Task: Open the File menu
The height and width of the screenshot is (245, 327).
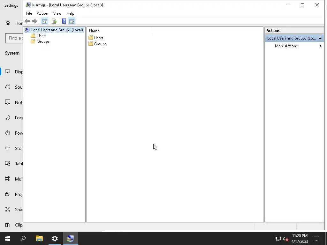Action: 29,13
